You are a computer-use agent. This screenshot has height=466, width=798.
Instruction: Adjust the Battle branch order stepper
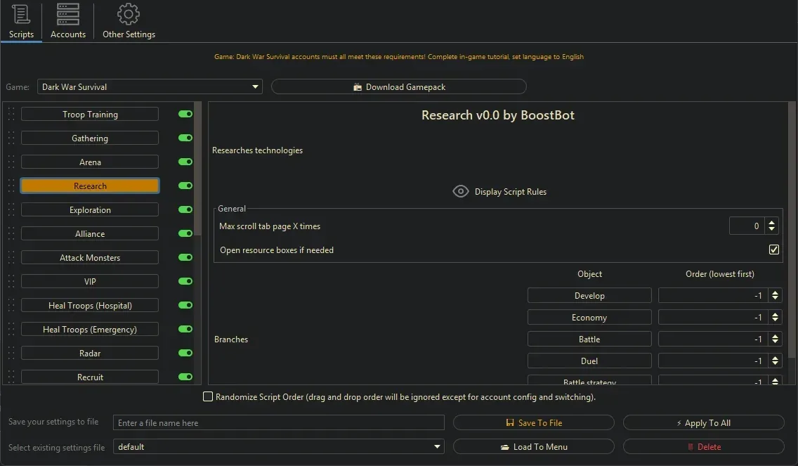click(775, 339)
